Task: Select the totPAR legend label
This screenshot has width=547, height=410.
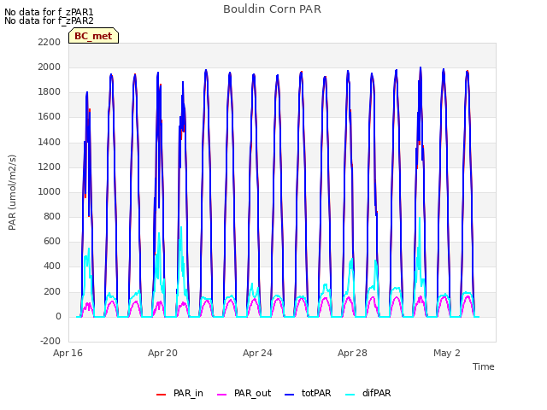Action: coord(316,393)
